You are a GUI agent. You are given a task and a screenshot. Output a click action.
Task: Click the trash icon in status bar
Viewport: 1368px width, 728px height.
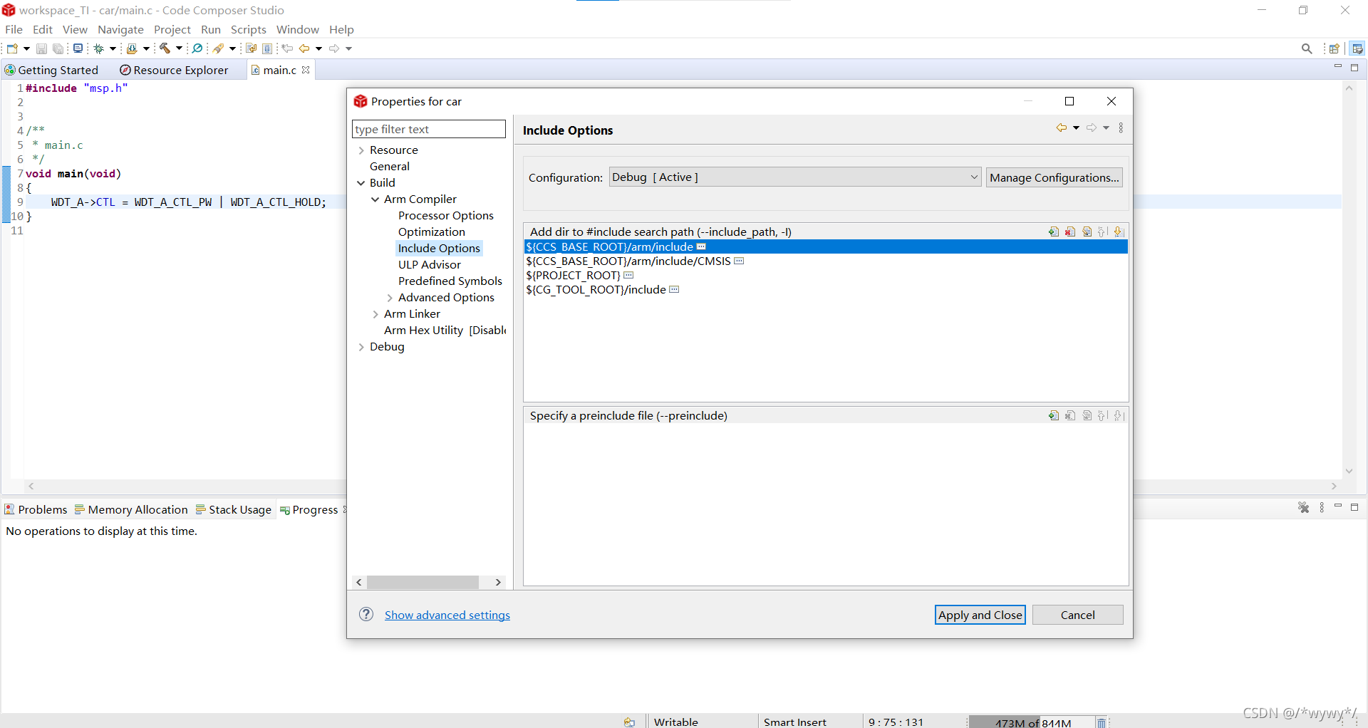click(1101, 722)
